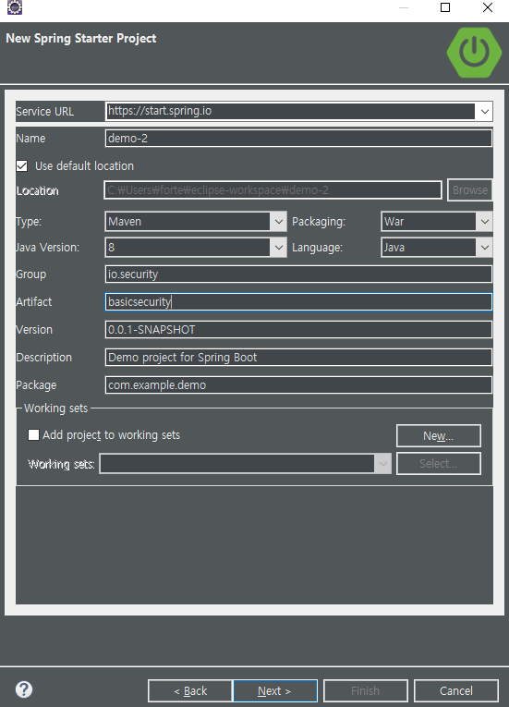The height and width of the screenshot is (707, 509).
Task: Click the Eclipse application icon in title bar
Action: click(x=15, y=7)
